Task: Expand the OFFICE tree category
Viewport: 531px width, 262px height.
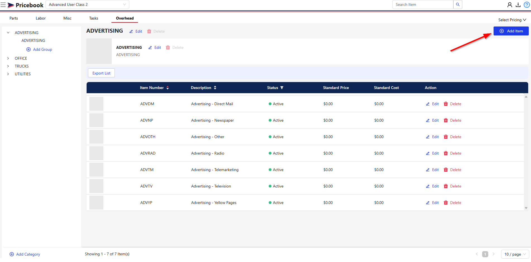Action: [8, 58]
